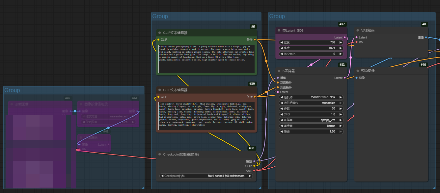Switch to next 调度器 via right arrow
The width and height of the screenshot is (440, 193).
pyautogui.click(x=341, y=126)
